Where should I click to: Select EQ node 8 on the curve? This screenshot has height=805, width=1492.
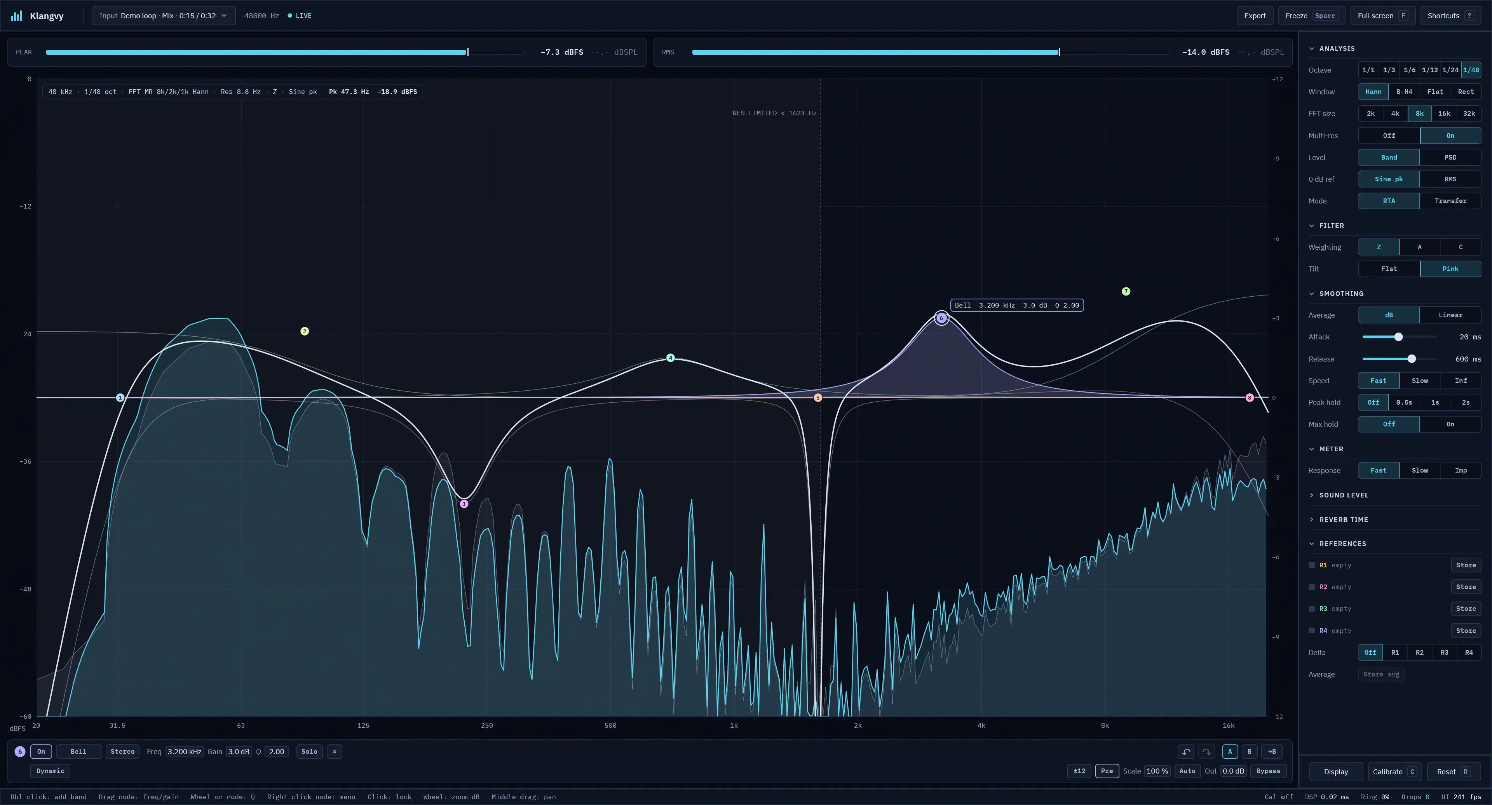click(1249, 398)
